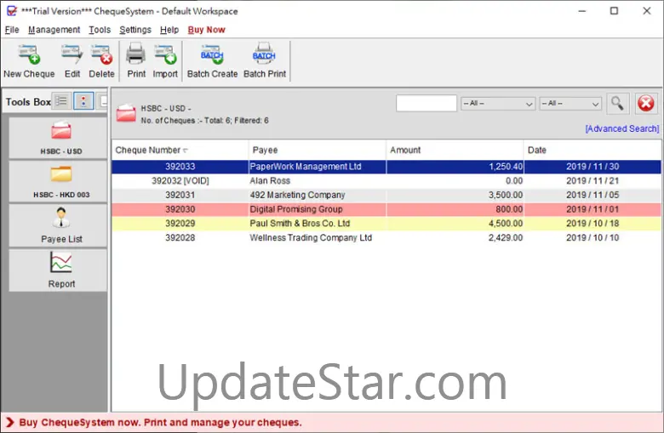The width and height of the screenshot is (664, 433).
Task: Click payee Wellness Trading Company Ltd
Action: click(x=311, y=237)
